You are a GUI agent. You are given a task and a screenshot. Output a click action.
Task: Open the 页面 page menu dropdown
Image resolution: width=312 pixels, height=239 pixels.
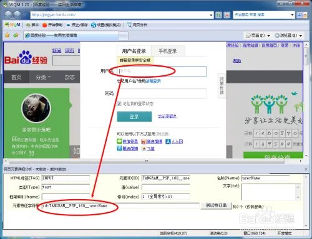click(x=258, y=35)
